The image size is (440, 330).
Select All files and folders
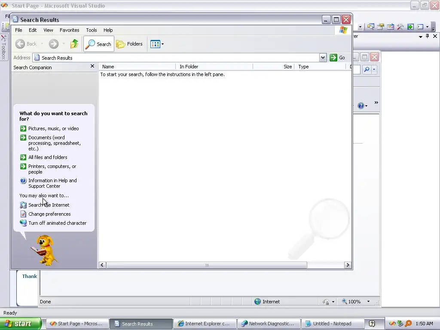[x=48, y=157]
